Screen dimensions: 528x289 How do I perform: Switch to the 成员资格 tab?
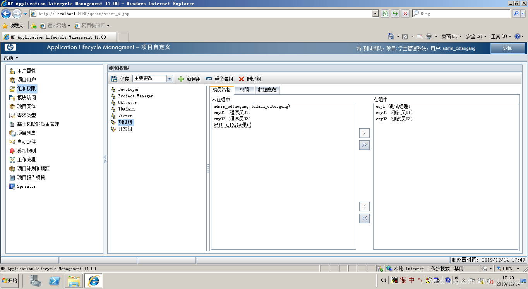click(221, 90)
